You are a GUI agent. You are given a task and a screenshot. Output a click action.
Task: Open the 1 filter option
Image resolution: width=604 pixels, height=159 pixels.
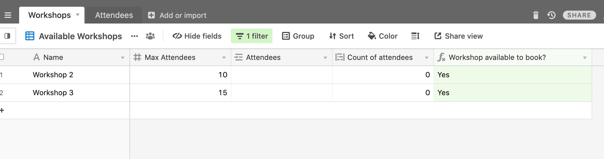click(x=252, y=36)
